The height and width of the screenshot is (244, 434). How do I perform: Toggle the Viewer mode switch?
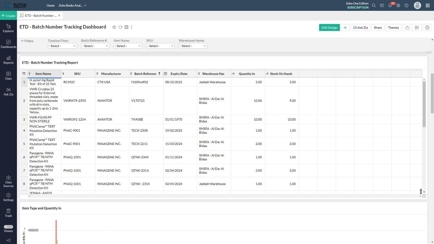(8, 227)
